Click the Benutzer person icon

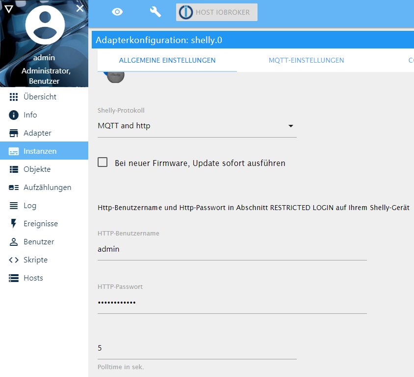pyautogui.click(x=14, y=242)
